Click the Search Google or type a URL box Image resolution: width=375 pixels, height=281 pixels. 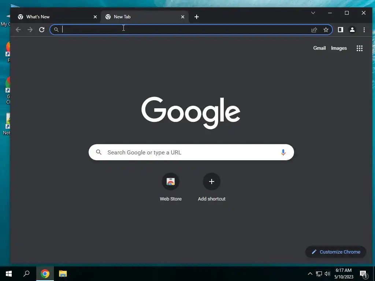(191, 152)
